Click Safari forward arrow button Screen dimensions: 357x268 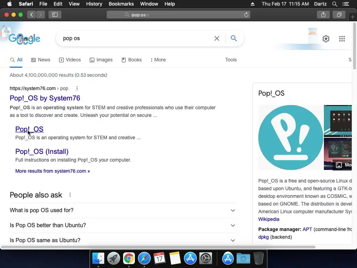coord(40,15)
